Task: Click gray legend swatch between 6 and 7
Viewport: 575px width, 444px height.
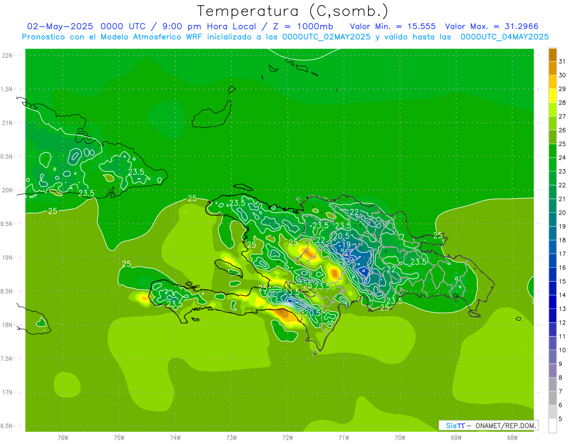Action: click(x=552, y=398)
